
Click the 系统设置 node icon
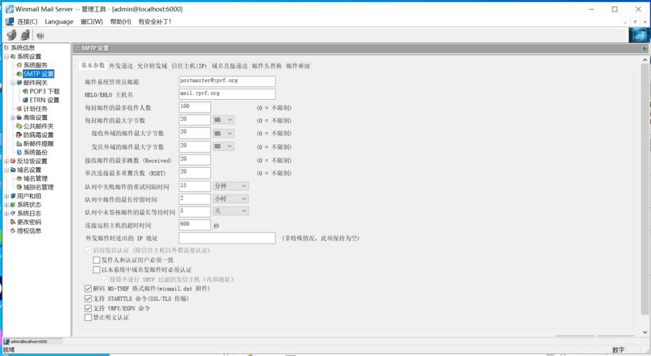[x=13, y=57]
